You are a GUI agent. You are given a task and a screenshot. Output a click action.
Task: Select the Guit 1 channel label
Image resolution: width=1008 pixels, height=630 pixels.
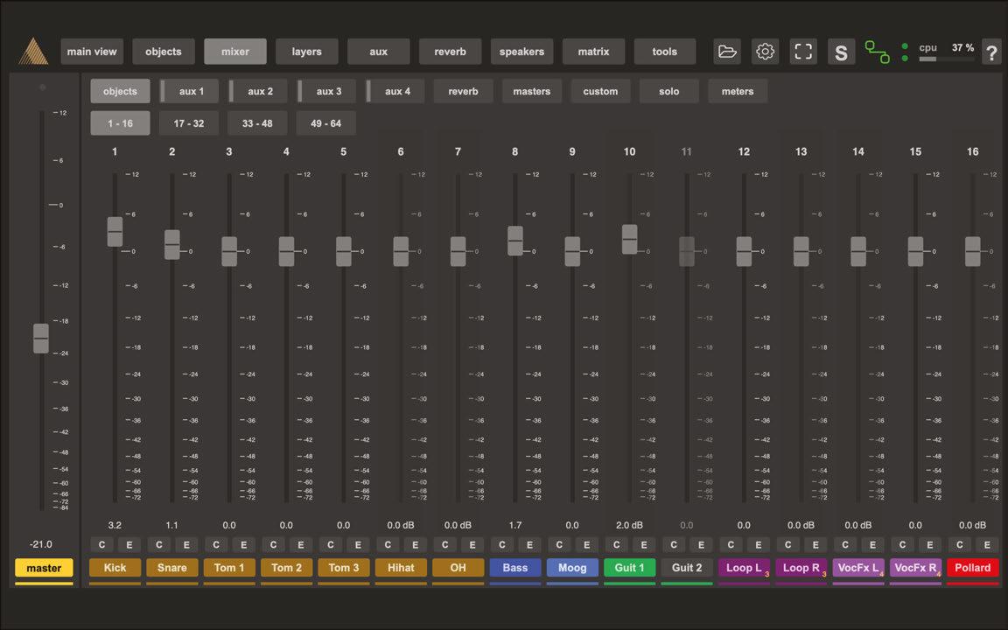pyautogui.click(x=629, y=567)
